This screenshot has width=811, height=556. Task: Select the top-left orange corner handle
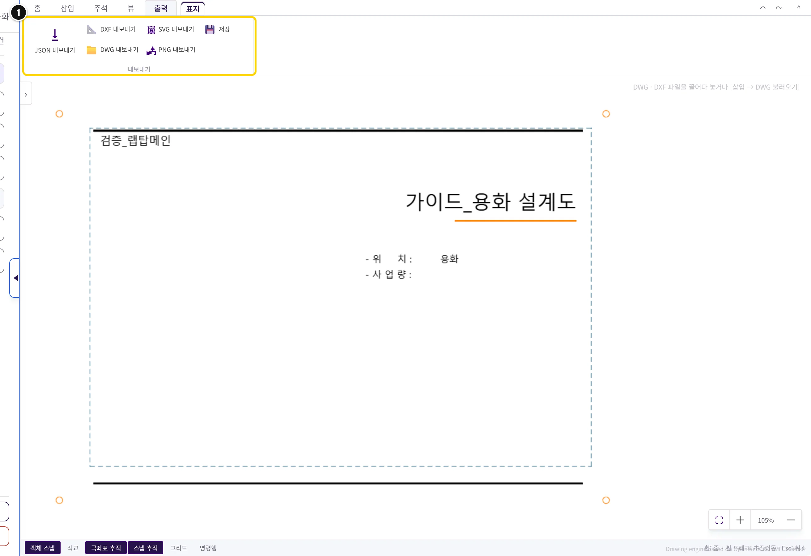coord(59,114)
